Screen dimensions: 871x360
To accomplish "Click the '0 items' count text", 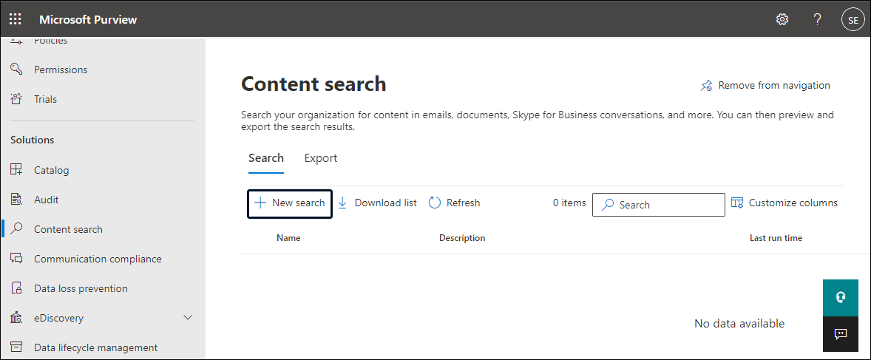I will click(x=569, y=203).
